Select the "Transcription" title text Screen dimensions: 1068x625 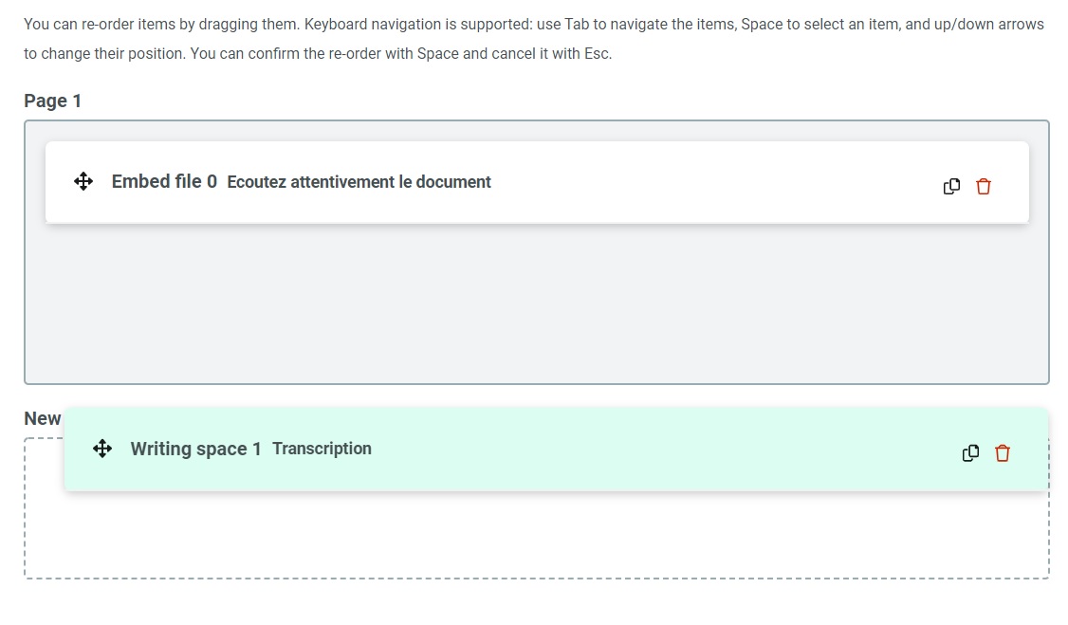[322, 449]
